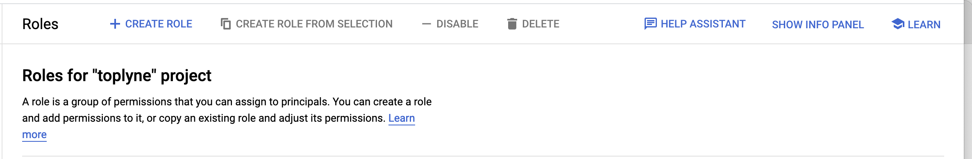
Task: Click the graduation cap Learn icon
Action: 897,24
